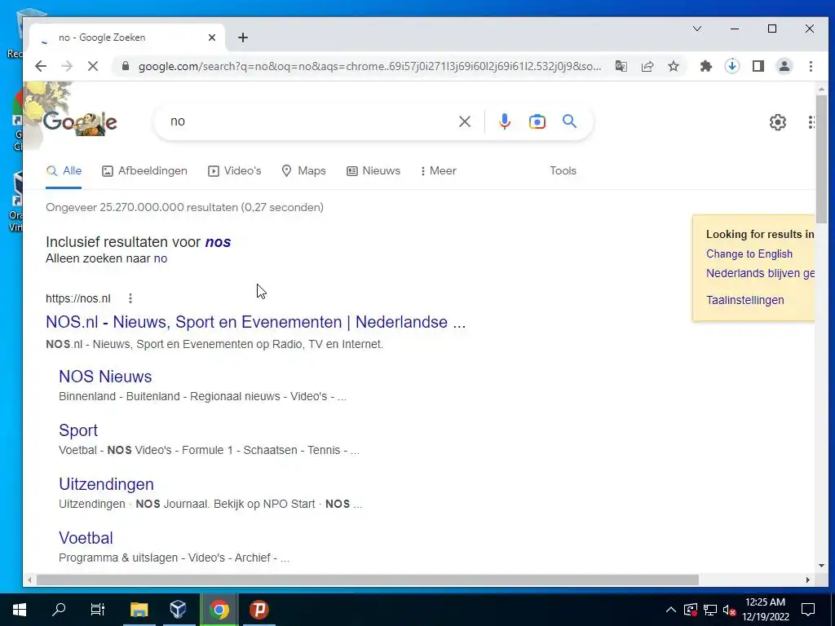The image size is (835, 626).
Task: Open the taskbar clock and date
Action: 765,610
